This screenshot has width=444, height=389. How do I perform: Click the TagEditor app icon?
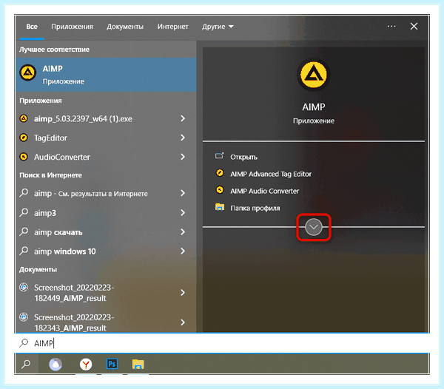tap(24, 138)
